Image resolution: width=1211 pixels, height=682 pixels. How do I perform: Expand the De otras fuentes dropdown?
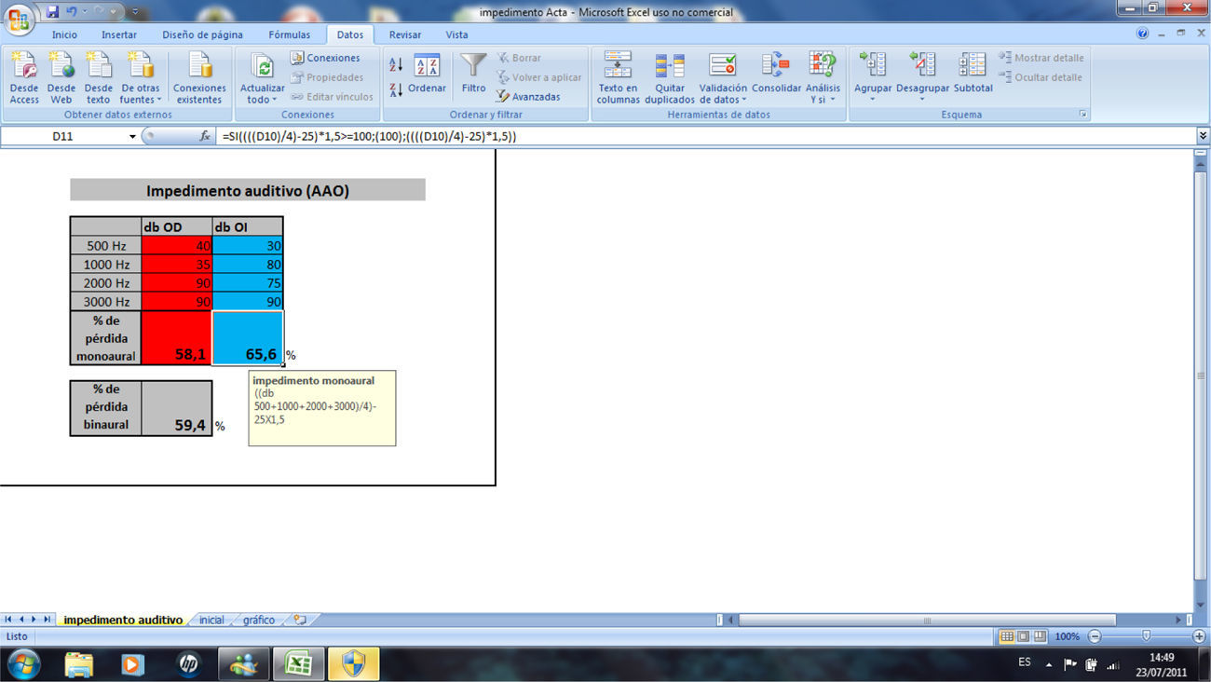(141, 100)
